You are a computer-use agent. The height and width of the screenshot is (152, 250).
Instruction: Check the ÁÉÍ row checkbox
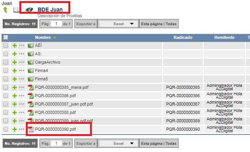tap(6, 45)
